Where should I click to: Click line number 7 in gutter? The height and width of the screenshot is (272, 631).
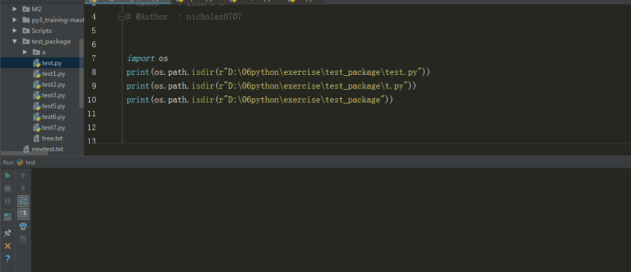pos(94,58)
